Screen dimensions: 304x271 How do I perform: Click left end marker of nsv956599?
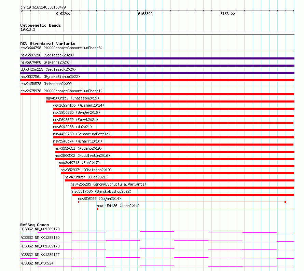[x=79, y=202]
